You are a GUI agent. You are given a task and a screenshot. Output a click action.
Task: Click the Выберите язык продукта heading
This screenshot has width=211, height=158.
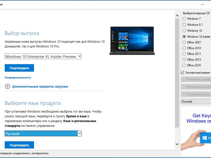coord(32,103)
